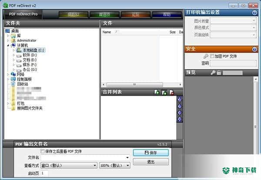Click the 桌面 desktop icon in folder tree
This screenshot has height=180, width=261.
point(8,31)
